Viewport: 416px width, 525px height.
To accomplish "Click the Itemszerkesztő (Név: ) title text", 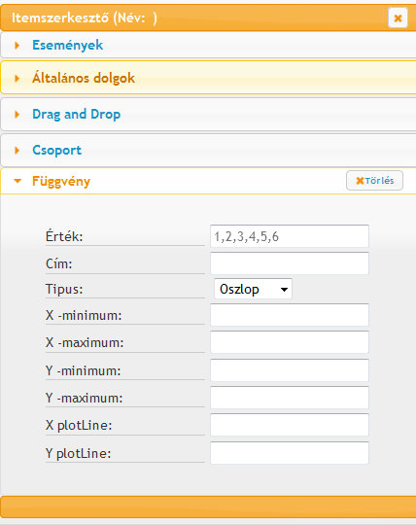I will click(x=85, y=17).
